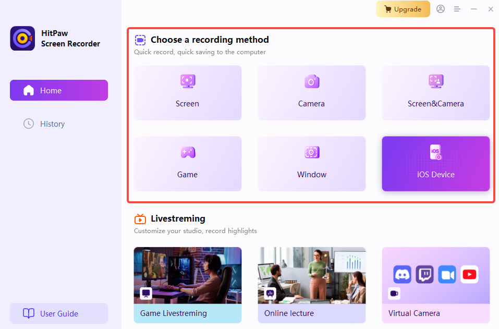
Task: Choose the Screen&Camera recording card
Action: click(x=436, y=93)
